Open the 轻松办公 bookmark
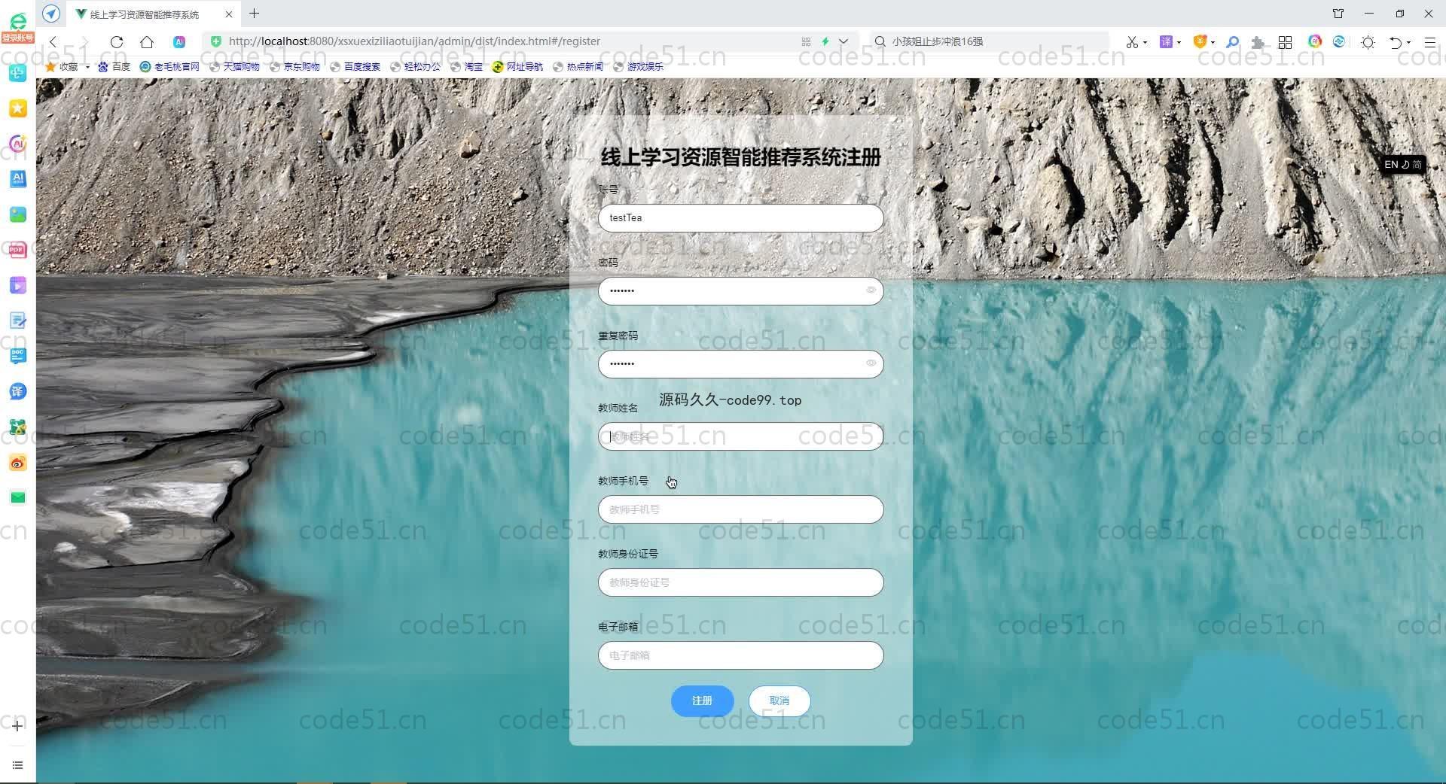This screenshot has width=1446, height=784. (x=416, y=67)
